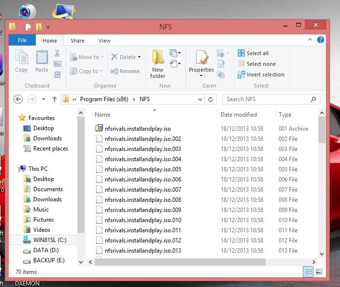This screenshot has width=340, height=287.
Task: Refresh the NFS folder view
Action: [x=211, y=99]
